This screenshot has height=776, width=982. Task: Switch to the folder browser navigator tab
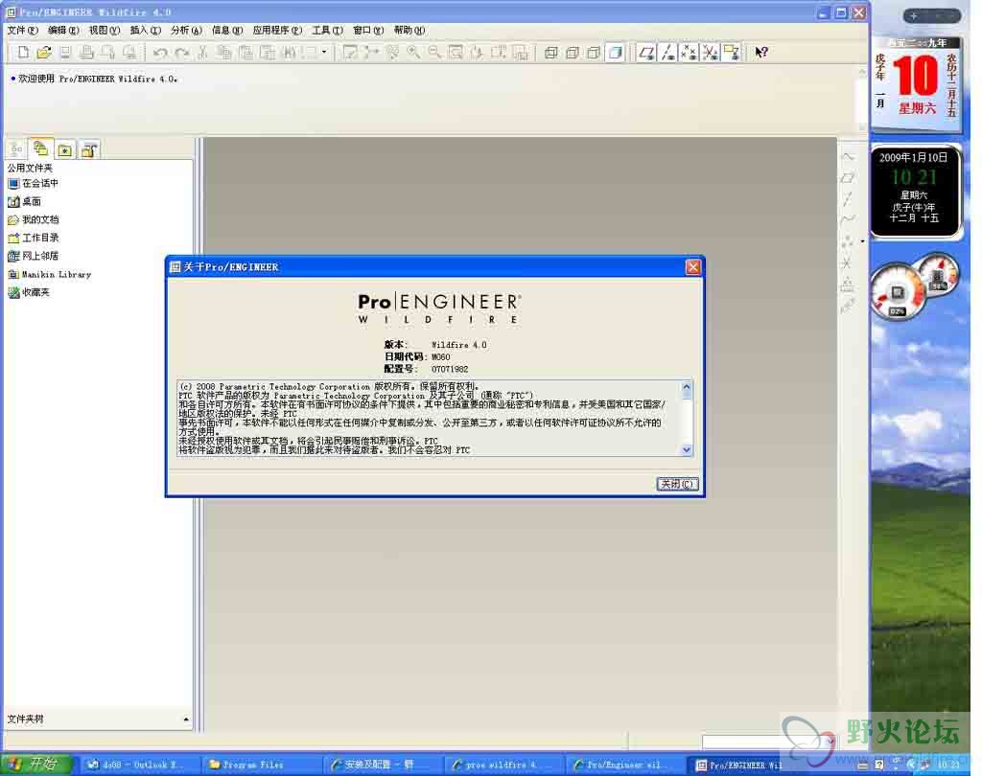click(x=40, y=148)
